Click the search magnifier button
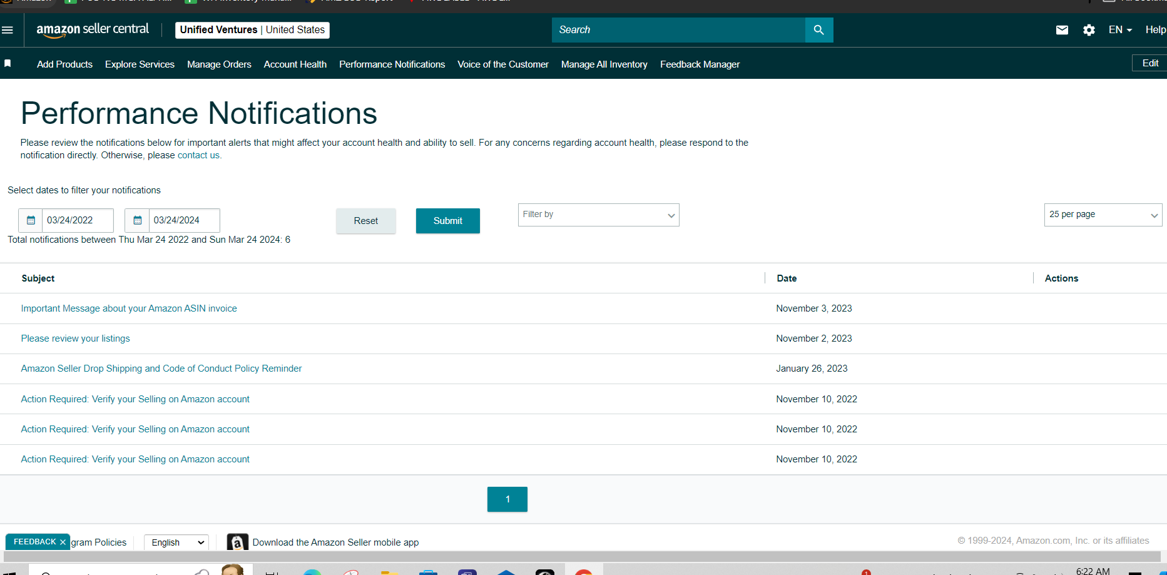Image resolution: width=1167 pixels, height=575 pixels. coord(818,30)
